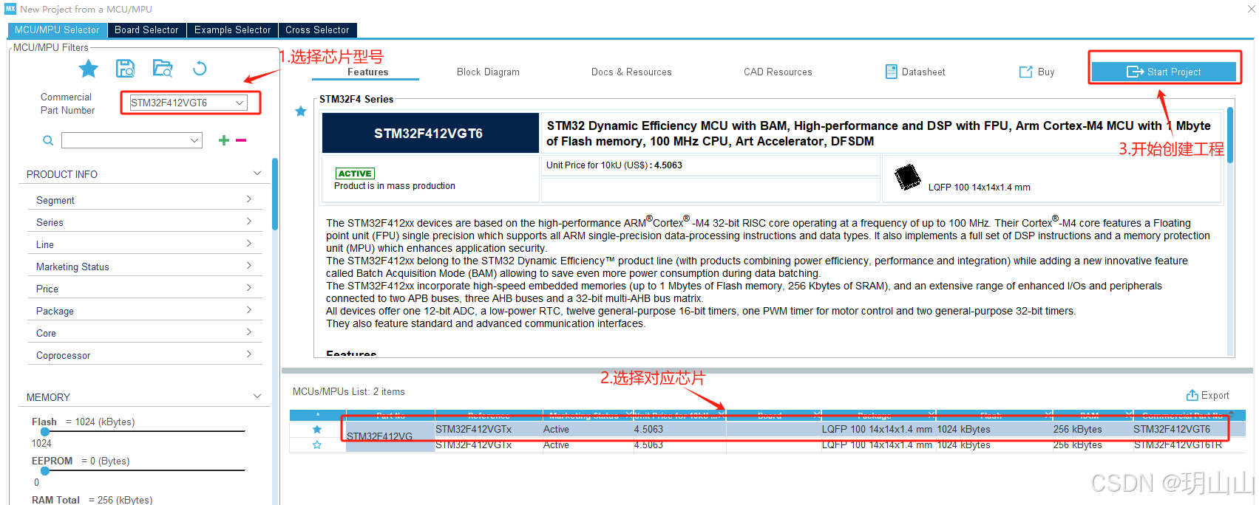
Task: Favorite the STM32F412VGT6TR row's outline star
Action: [x=317, y=445]
